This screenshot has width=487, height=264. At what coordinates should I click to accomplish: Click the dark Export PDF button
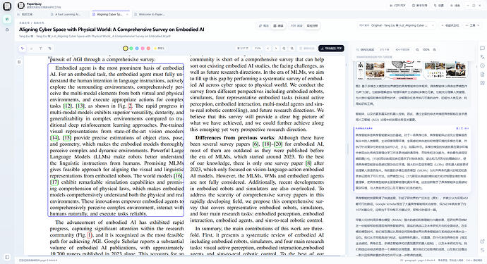pos(331,49)
